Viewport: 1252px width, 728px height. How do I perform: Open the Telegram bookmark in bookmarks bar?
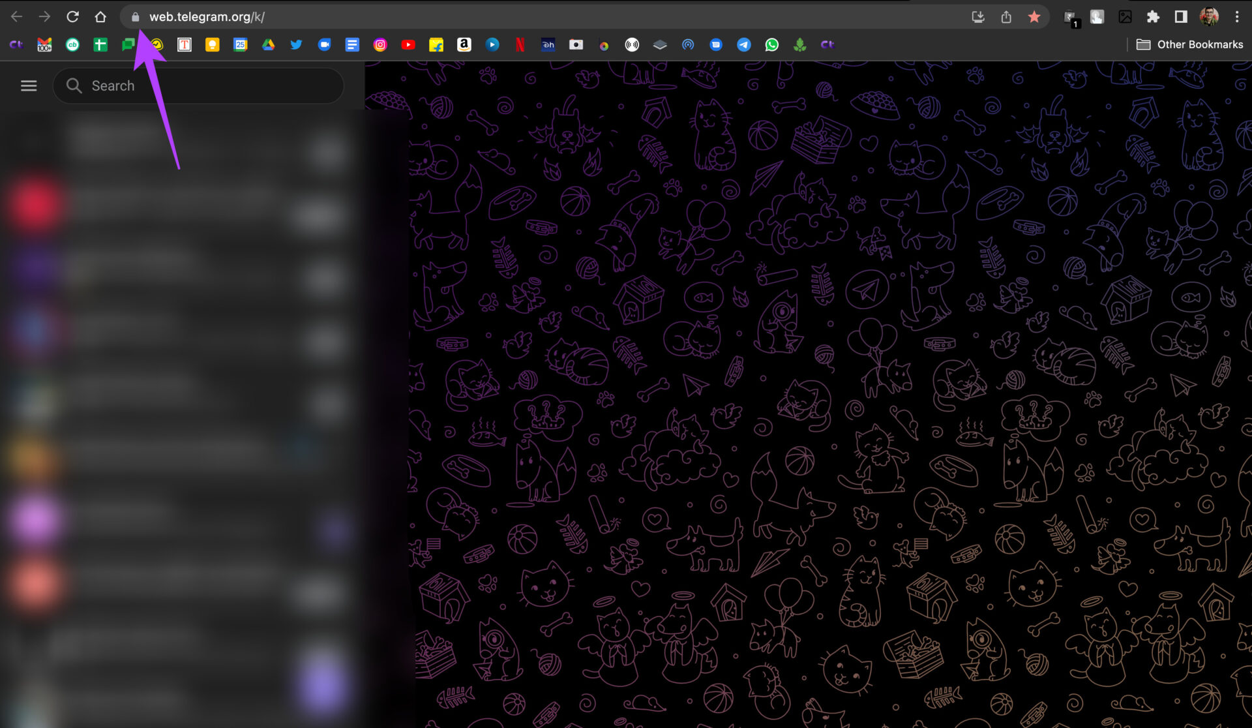tap(743, 44)
